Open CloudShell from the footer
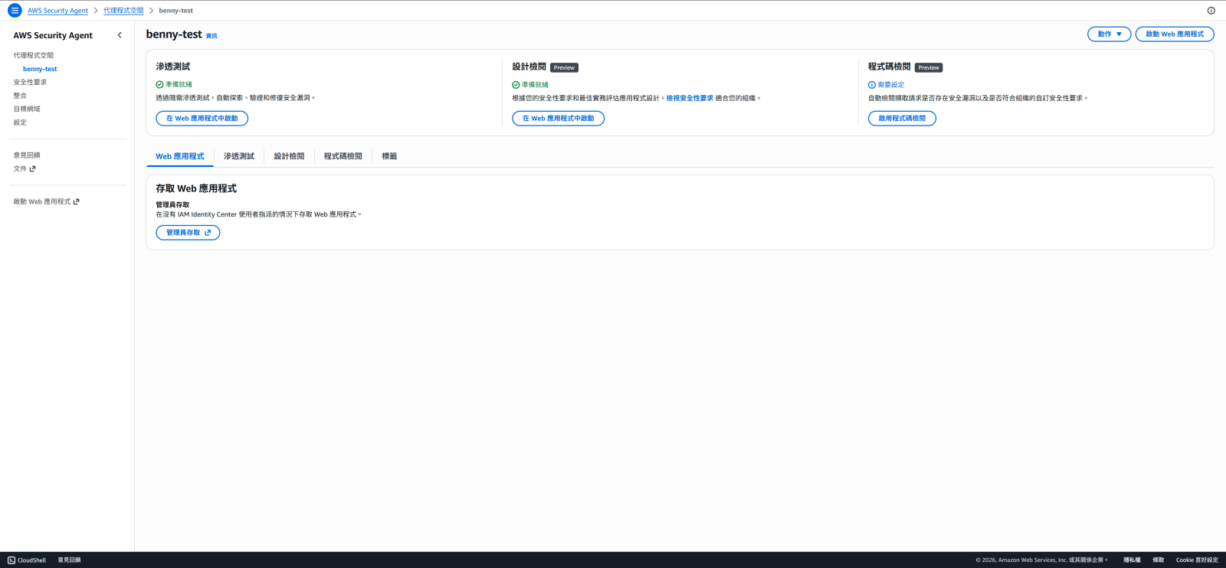 click(27, 560)
